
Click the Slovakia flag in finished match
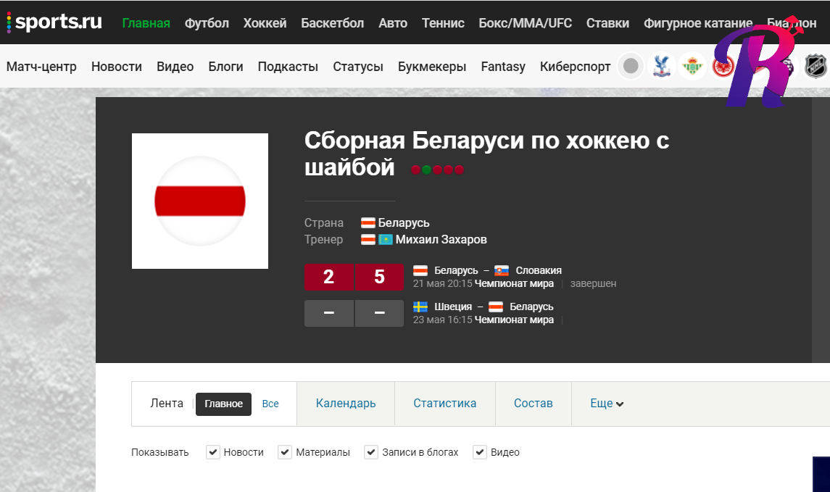502,271
